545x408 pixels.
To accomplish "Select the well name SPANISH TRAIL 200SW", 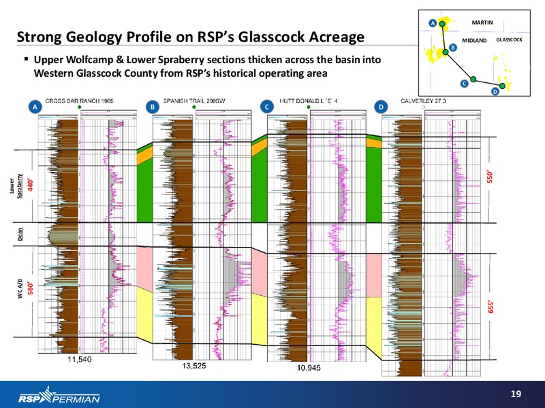I will pos(194,101).
